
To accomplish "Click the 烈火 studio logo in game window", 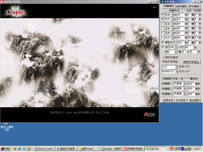I will click(150, 115).
